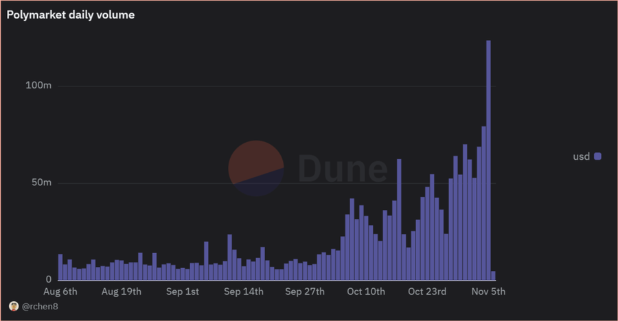Click the Nov 5th axis label
The width and height of the screenshot is (618, 321).
pos(488,292)
